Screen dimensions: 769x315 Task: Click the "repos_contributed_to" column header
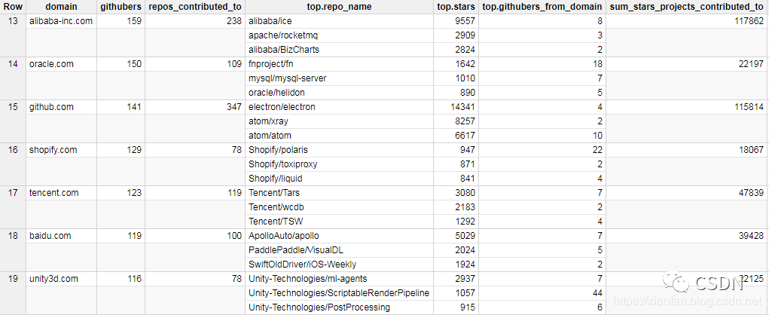(195, 7)
